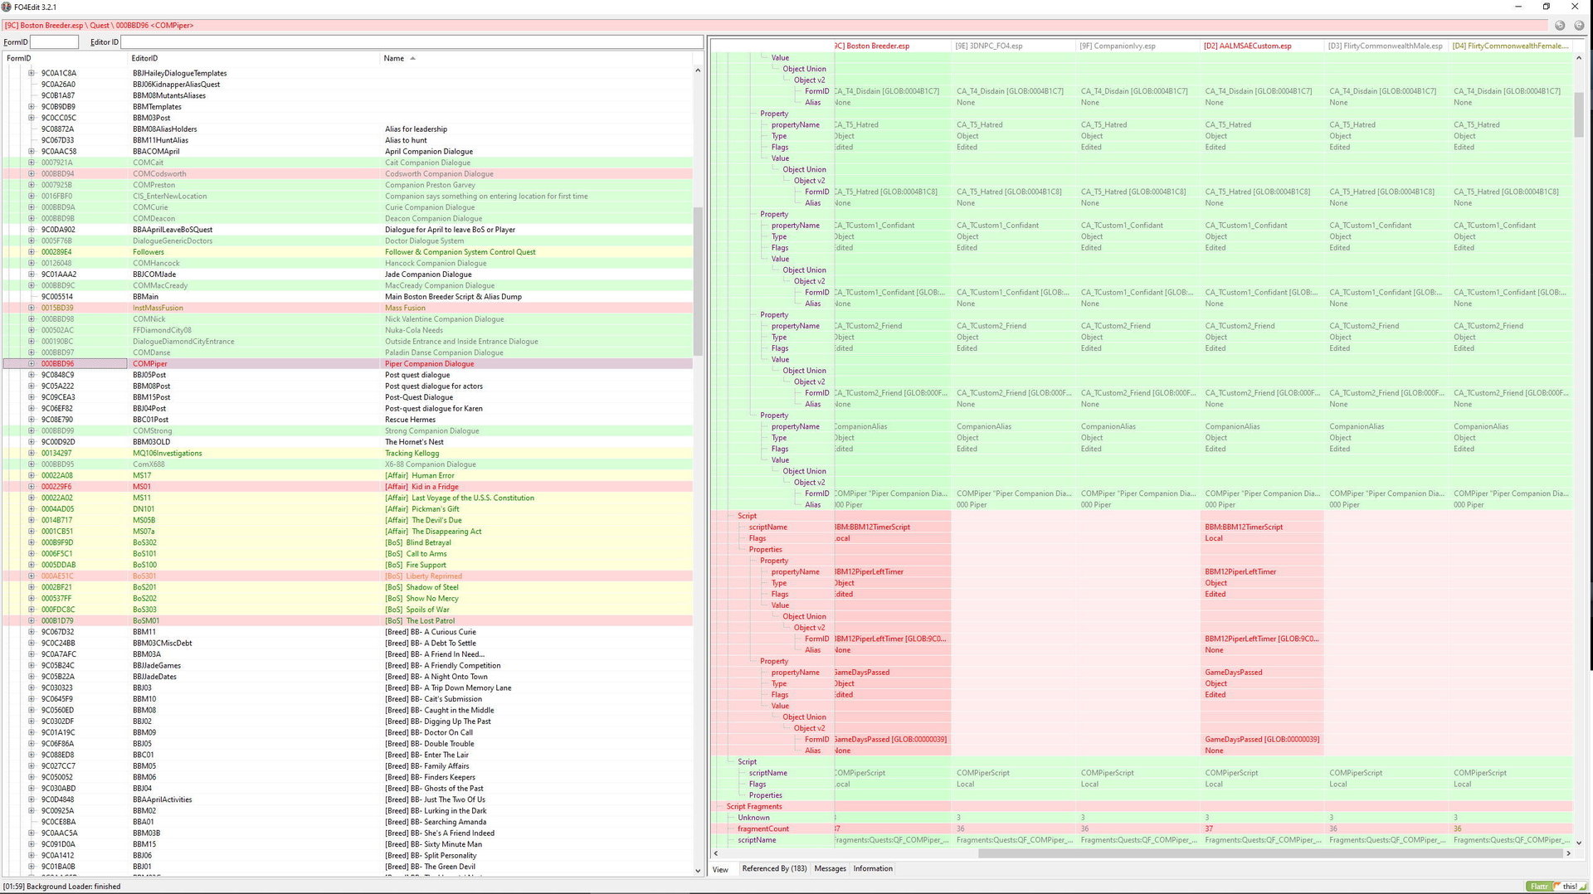Click the view pane's scroll up arrow

1578,58
